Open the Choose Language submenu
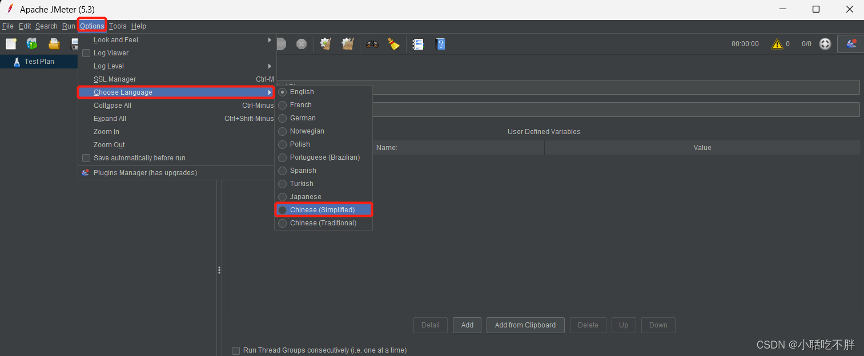Screen dimensions: 864x356 [177, 92]
